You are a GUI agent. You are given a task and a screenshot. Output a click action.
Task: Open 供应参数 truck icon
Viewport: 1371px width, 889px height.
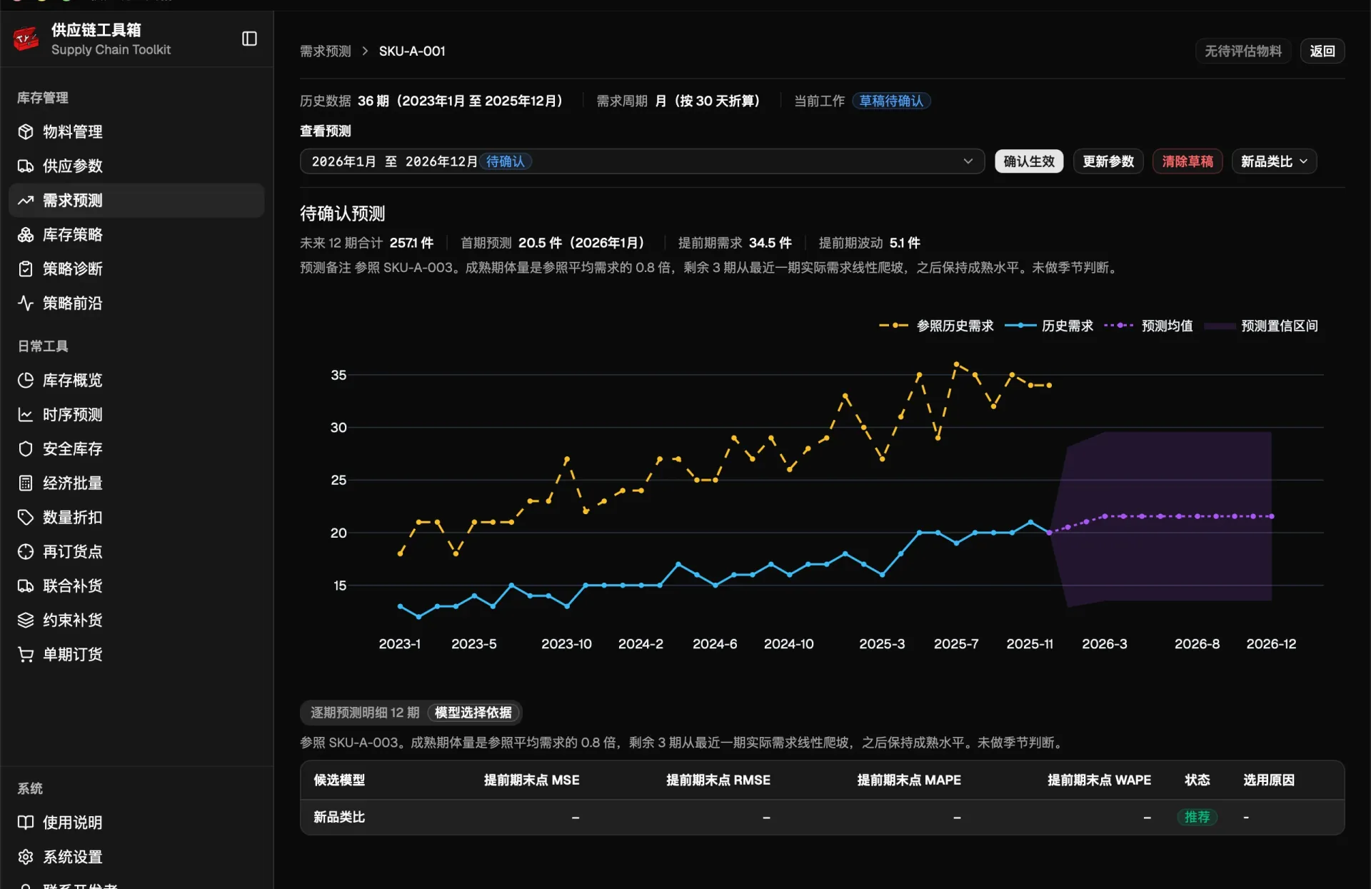pyautogui.click(x=26, y=166)
